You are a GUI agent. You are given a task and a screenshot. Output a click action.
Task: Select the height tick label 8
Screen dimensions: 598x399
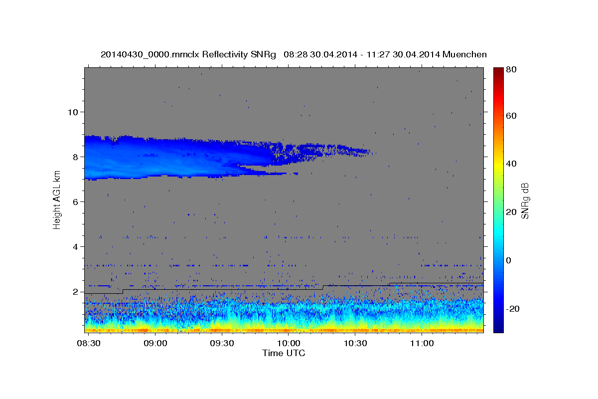[75, 157]
